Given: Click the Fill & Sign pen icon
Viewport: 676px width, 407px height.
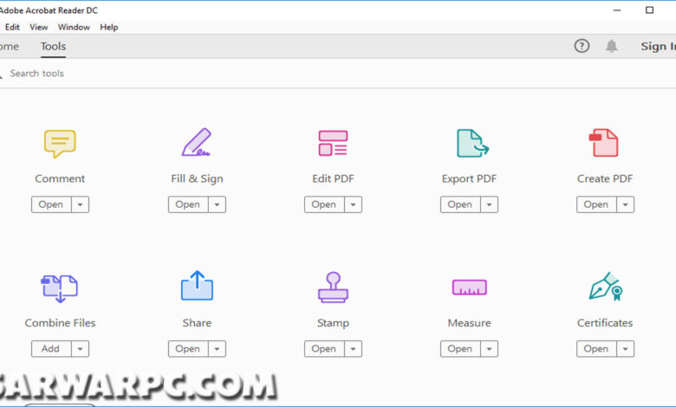Looking at the screenshot, I should pyautogui.click(x=197, y=142).
